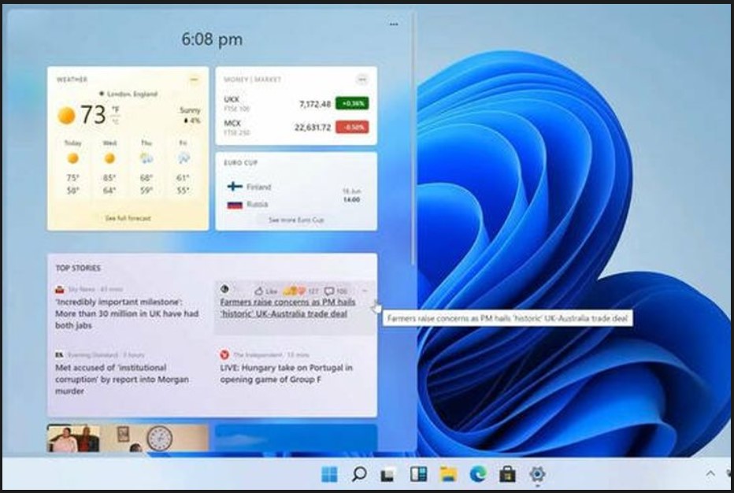Open 'Incredibly important milestone' story
Viewport: 734px width, 493px height.
point(127,313)
